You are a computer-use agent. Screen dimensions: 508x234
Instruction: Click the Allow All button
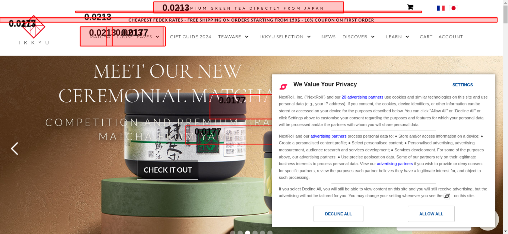[431, 214]
